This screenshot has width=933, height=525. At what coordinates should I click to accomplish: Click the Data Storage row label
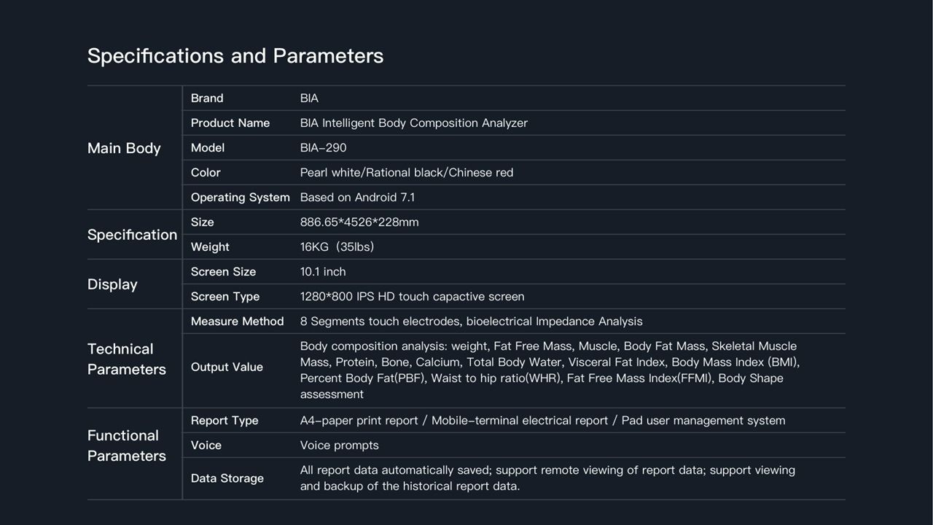point(227,478)
